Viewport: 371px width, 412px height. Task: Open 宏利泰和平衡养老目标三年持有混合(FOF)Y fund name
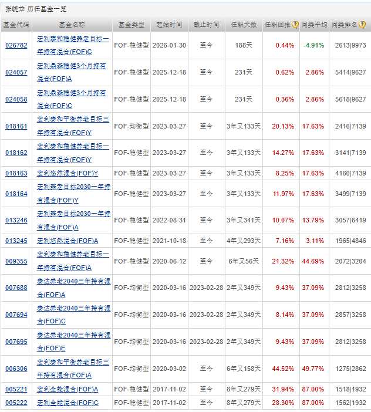click(x=73, y=126)
